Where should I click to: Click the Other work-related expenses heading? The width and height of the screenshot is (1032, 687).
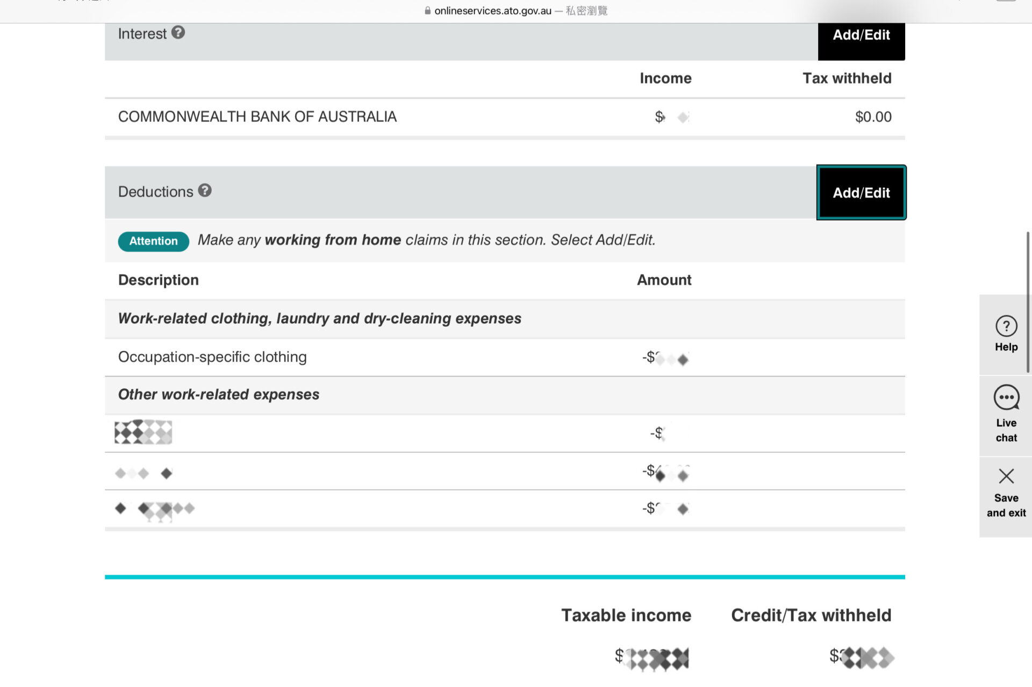218,395
